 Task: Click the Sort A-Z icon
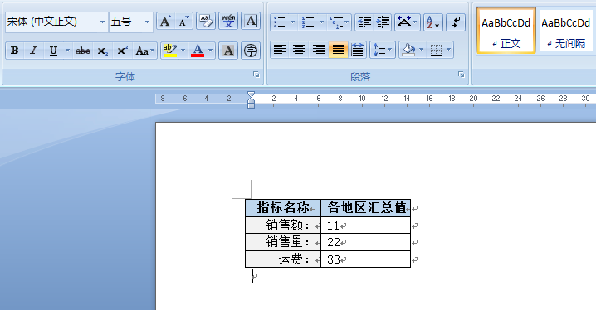(433, 22)
